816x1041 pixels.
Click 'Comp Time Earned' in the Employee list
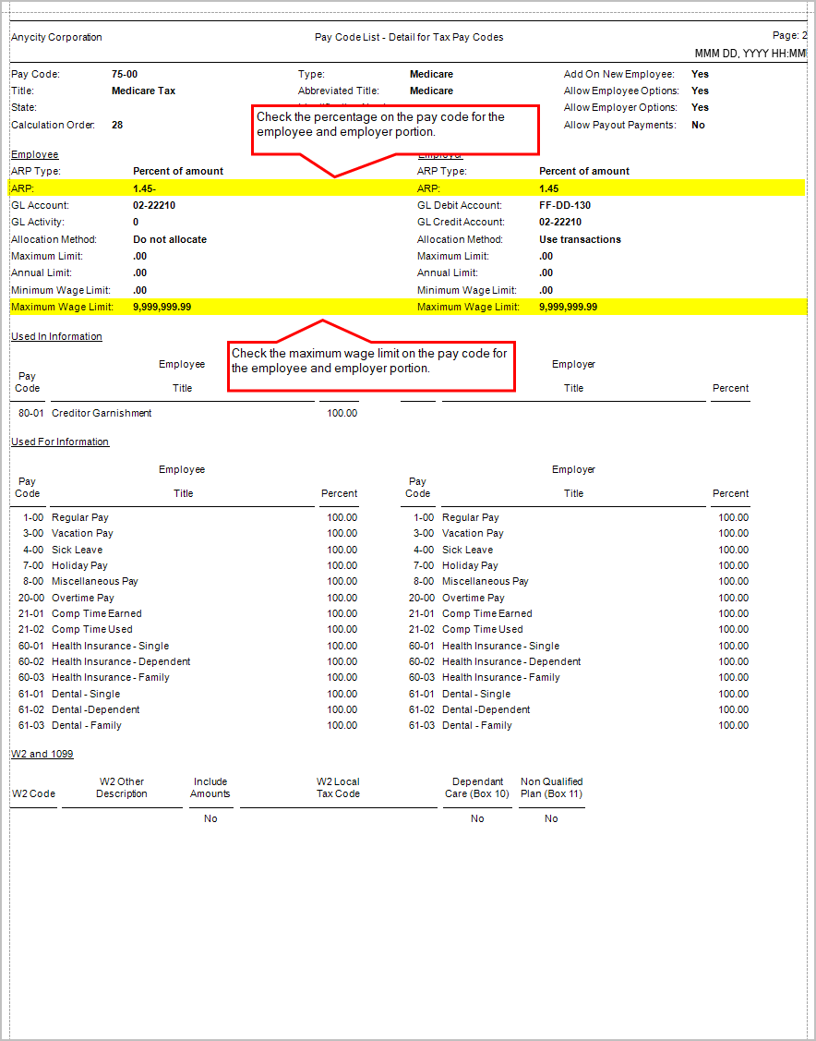click(x=97, y=614)
